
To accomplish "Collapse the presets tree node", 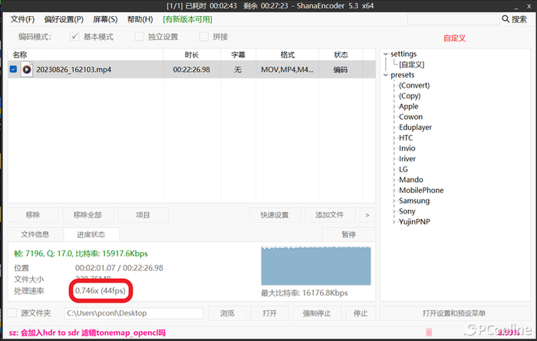I will point(386,75).
